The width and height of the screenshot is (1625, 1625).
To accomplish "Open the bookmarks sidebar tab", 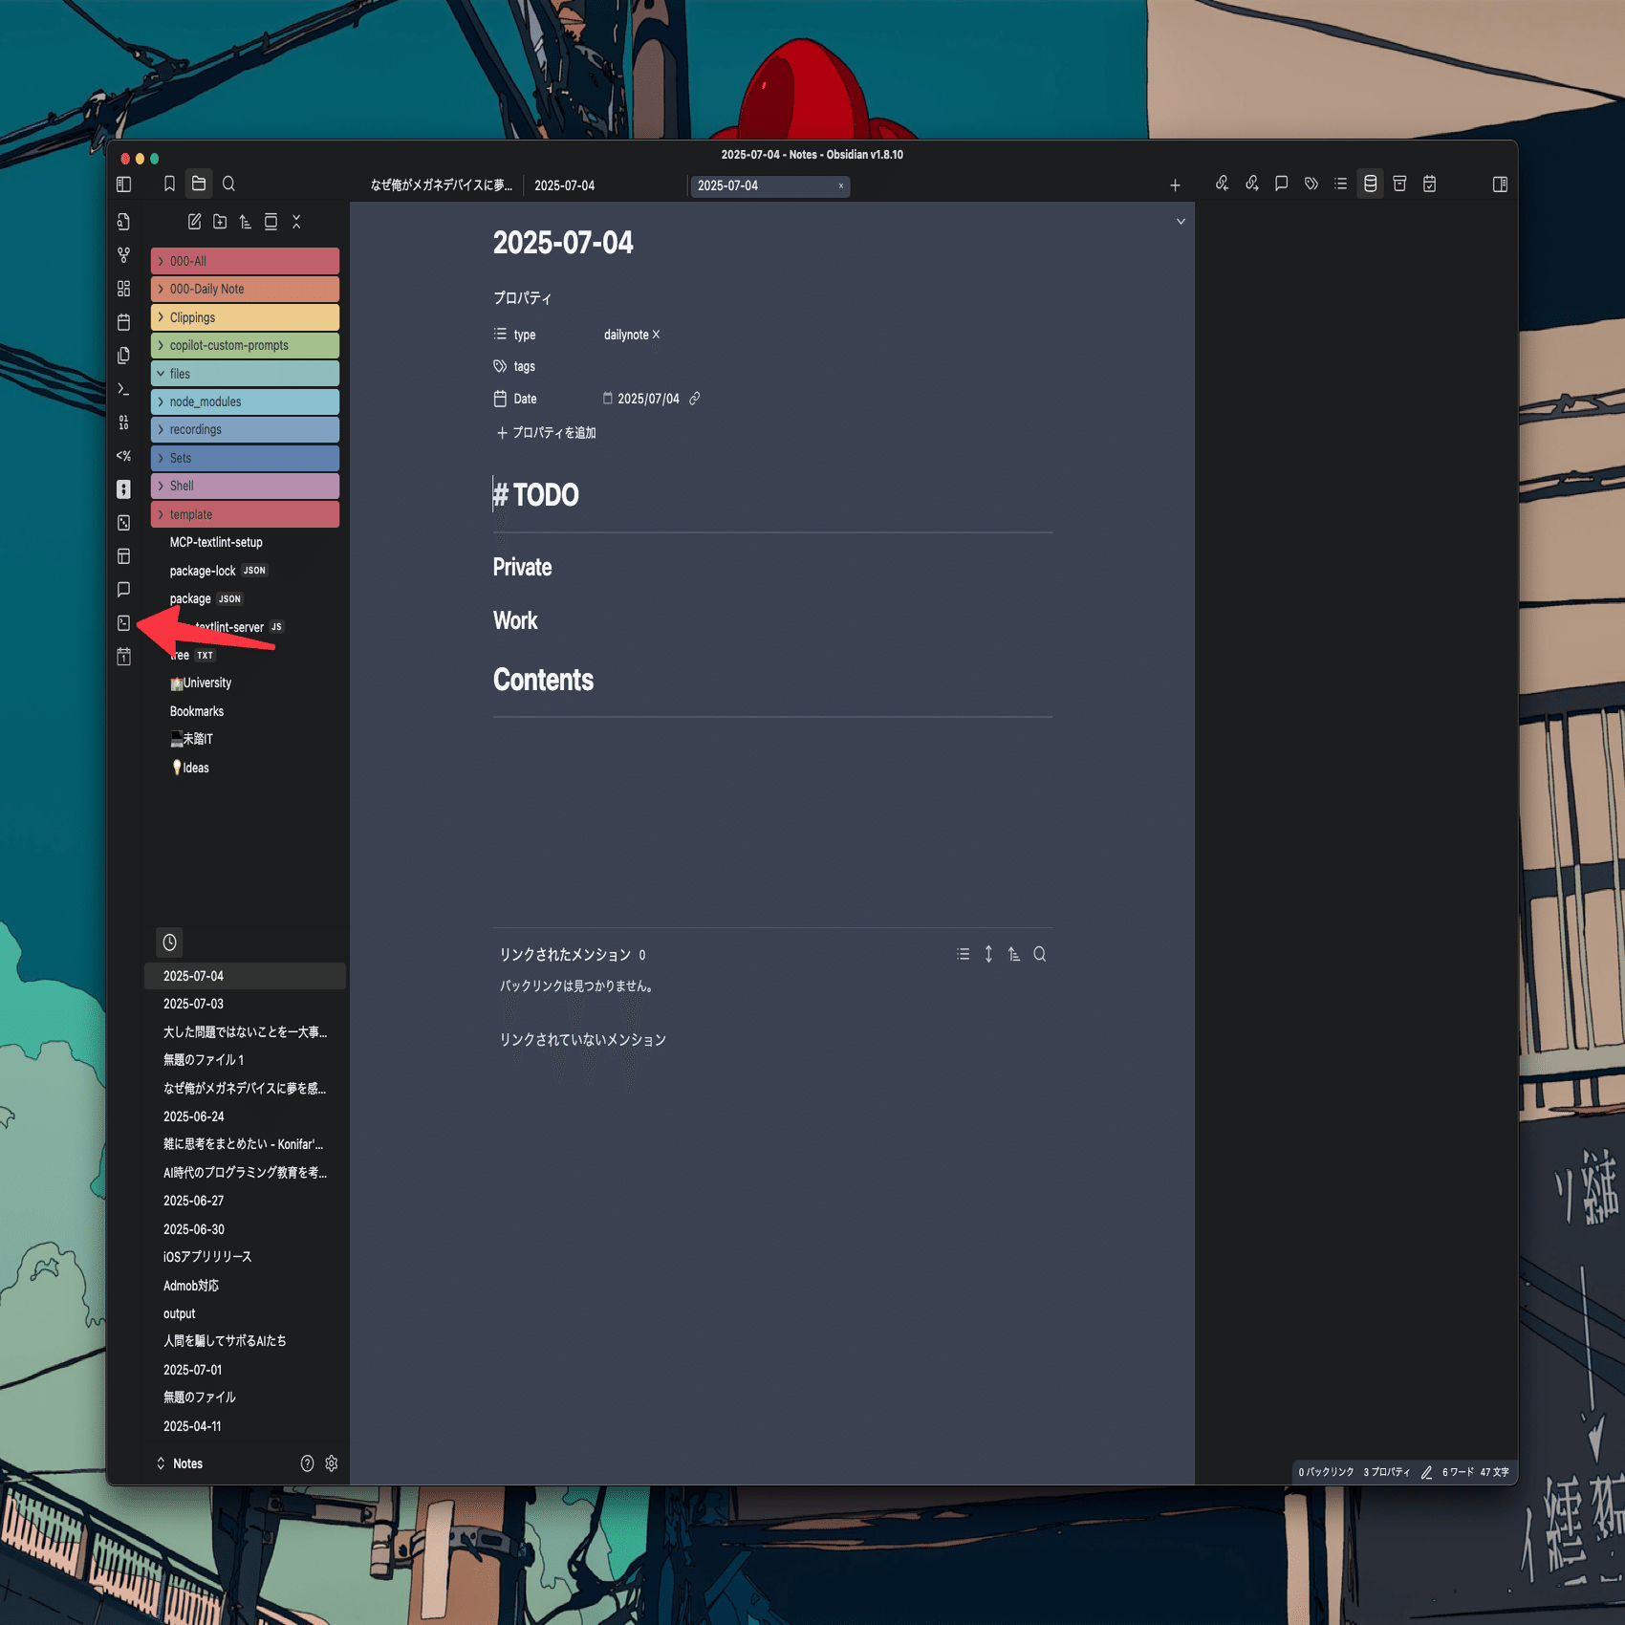I will (169, 184).
